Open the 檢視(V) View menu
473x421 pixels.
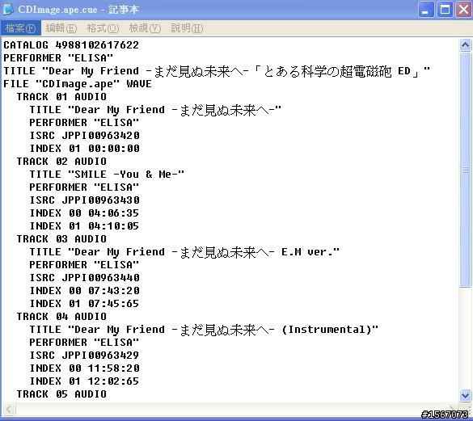[145, 28]
